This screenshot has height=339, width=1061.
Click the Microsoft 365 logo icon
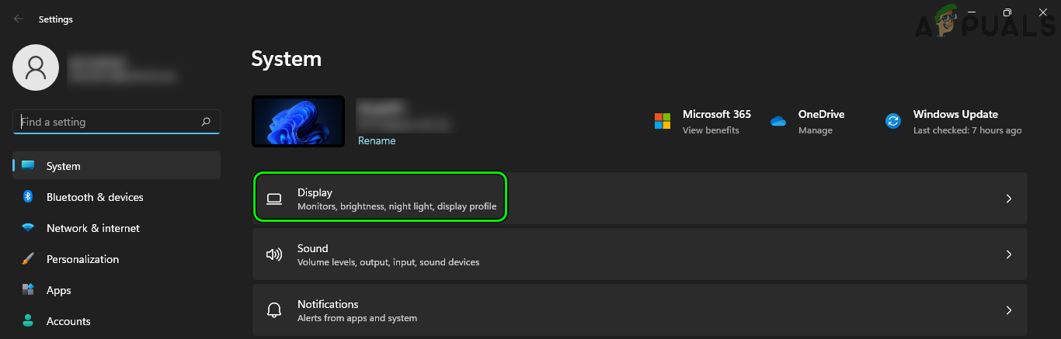662,121
